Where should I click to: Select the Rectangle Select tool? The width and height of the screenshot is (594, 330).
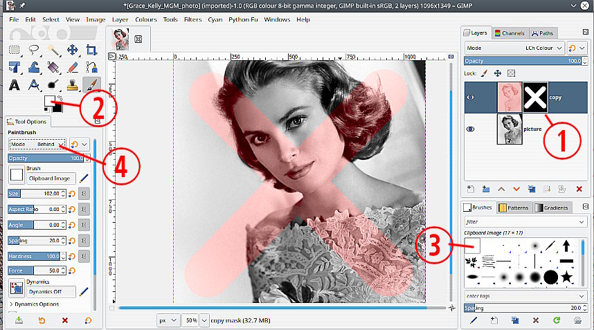coord(15,50)
